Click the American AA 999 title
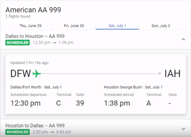The image size is (191, 137). [33, 10]
